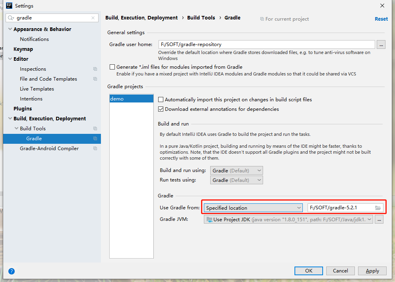Image resolution: width=395 pixels, height=282 pixels.
Task: Enable automatic project import on build script changes
Action: click(161, 99)
